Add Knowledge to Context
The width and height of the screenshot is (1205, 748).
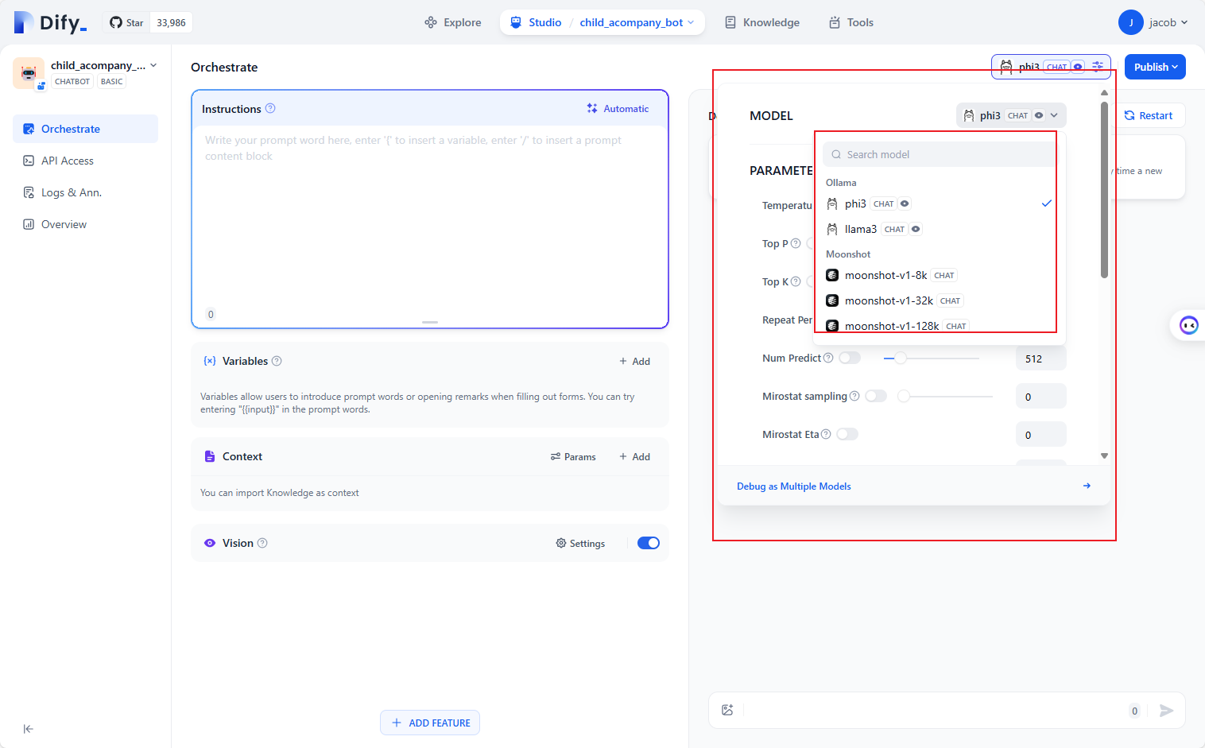(x=635, y=456)
